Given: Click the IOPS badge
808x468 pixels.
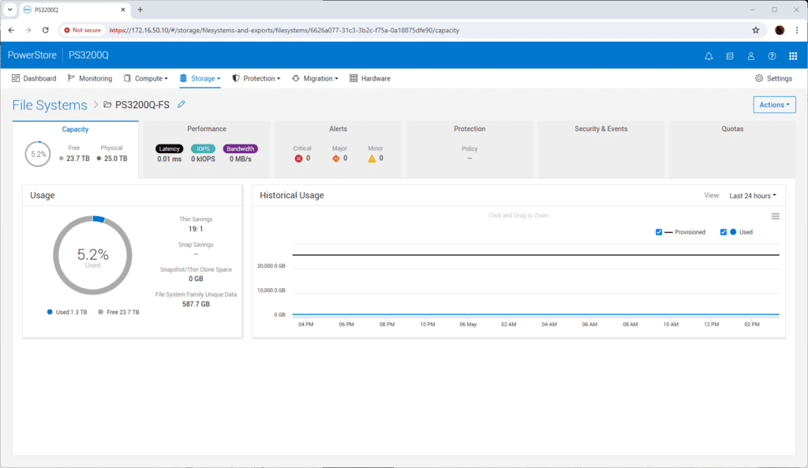Looking at the screenshot, I should click(203, 148).
